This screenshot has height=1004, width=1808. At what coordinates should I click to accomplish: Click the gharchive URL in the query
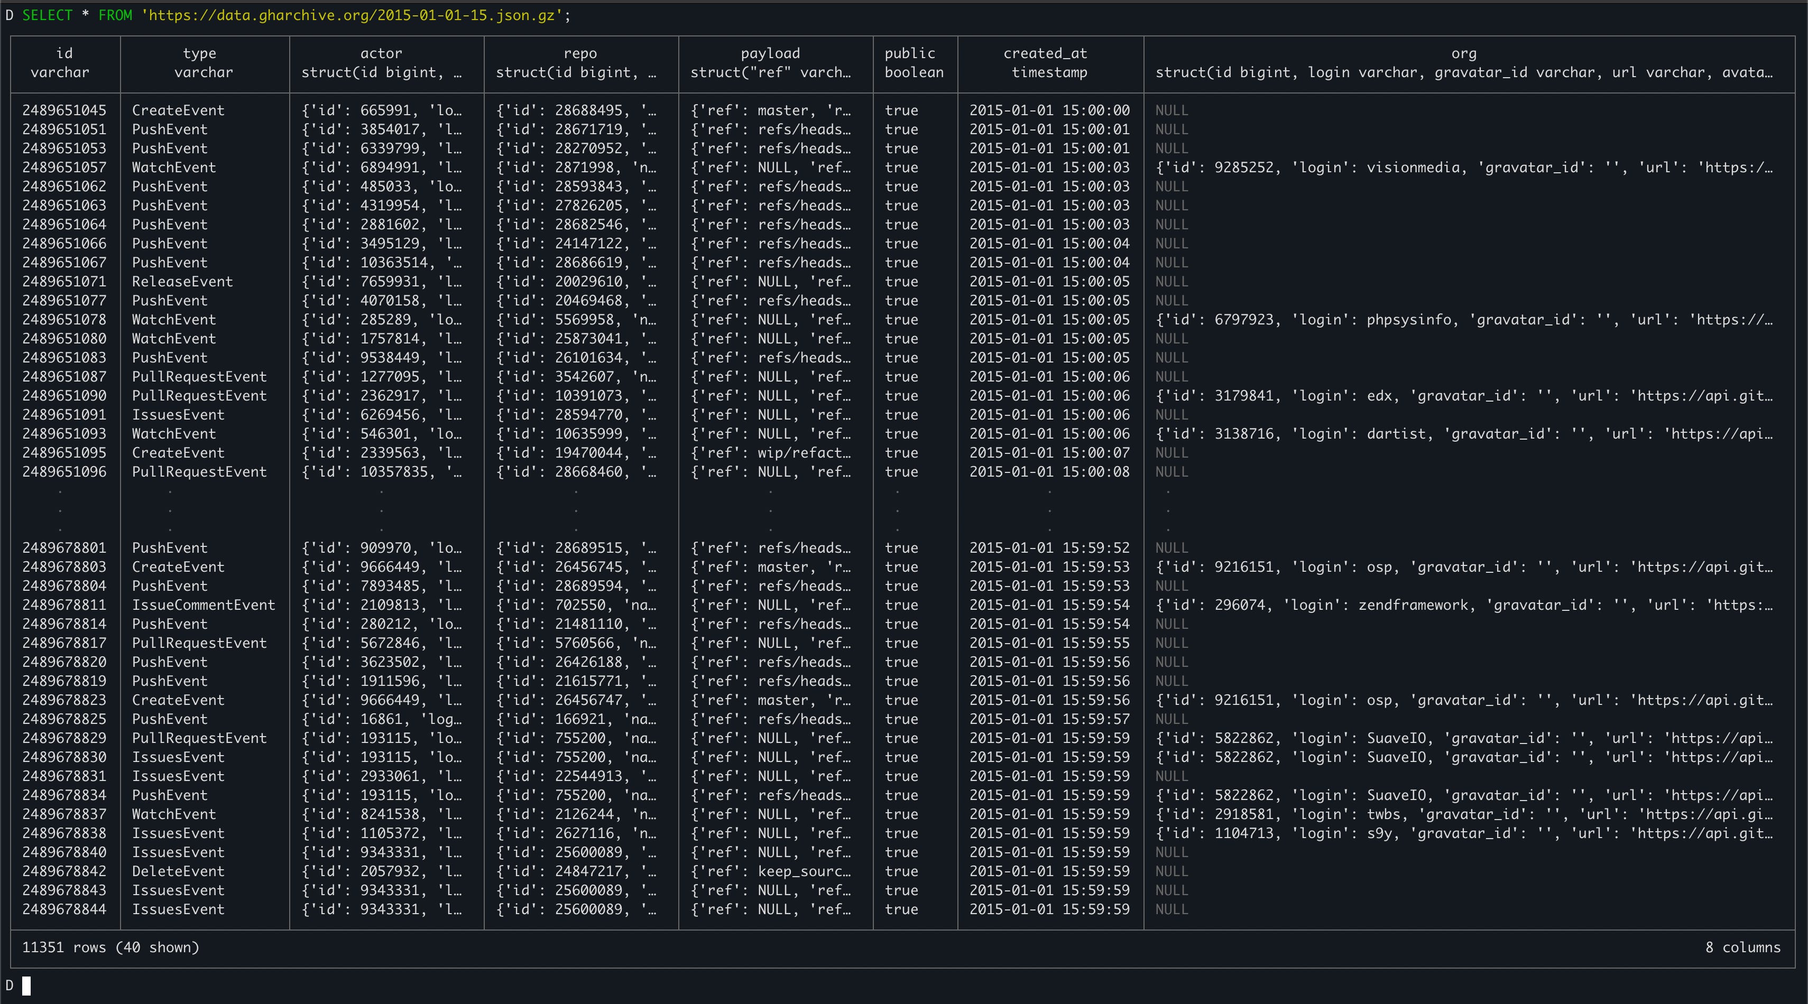pos(354,15)
